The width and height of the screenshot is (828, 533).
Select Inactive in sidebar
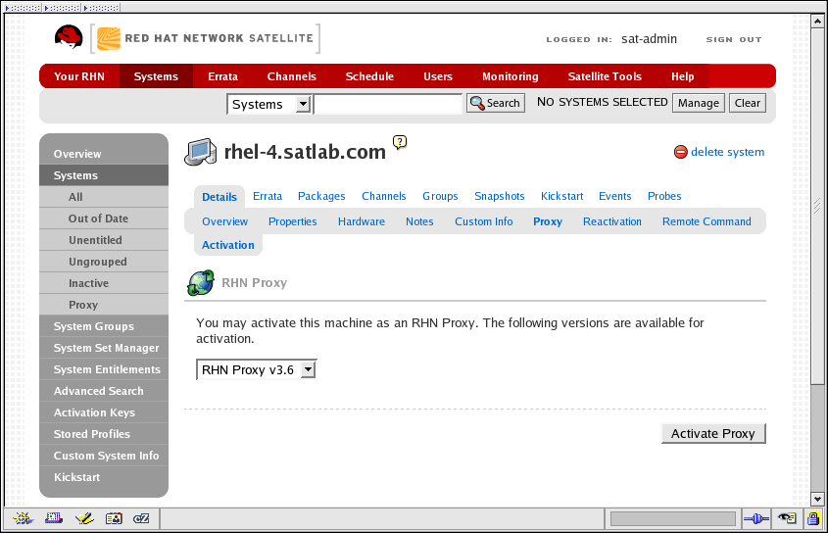pos(104,283)
